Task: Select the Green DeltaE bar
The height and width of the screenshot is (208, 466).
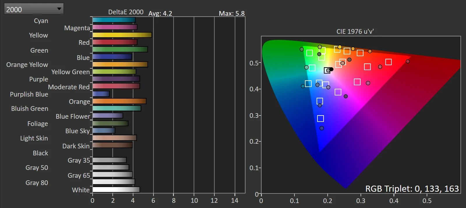Action: tap(120, 49)
